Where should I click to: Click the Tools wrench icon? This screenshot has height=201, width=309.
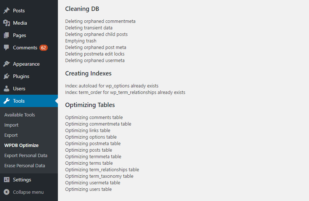(x=7, y=101)
